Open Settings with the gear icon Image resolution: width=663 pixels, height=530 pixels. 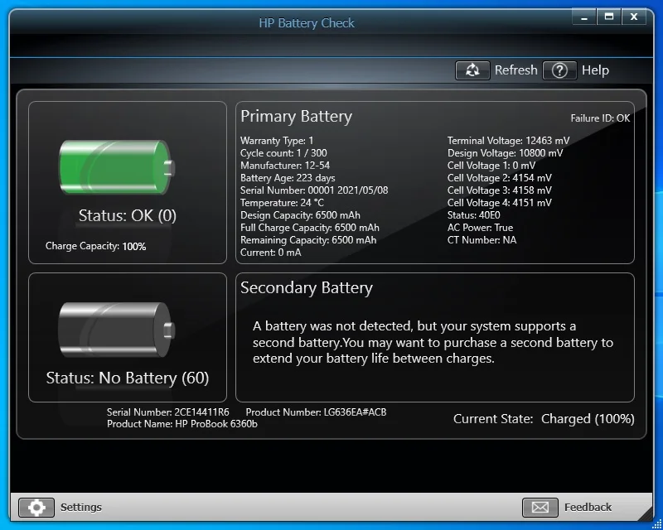[36, 507]
